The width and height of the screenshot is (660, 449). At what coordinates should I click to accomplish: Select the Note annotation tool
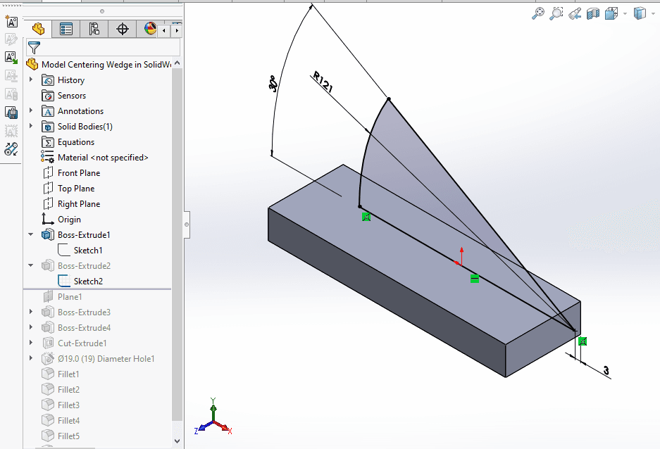11,22
